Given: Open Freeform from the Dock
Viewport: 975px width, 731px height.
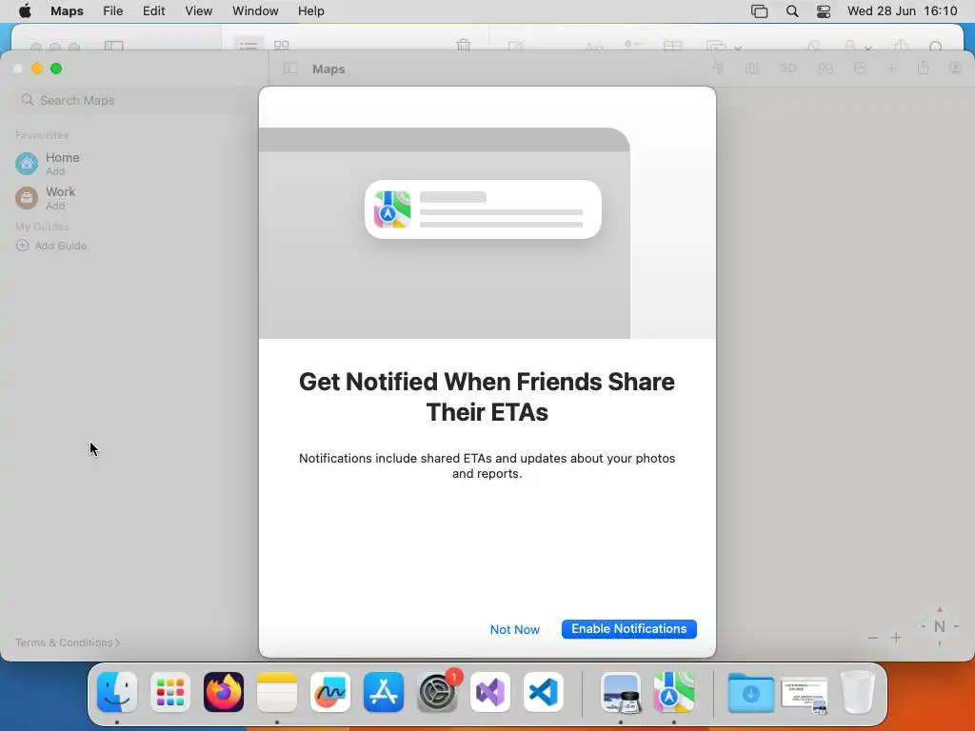Looking at the screenshot, I should tap(330, 692).
